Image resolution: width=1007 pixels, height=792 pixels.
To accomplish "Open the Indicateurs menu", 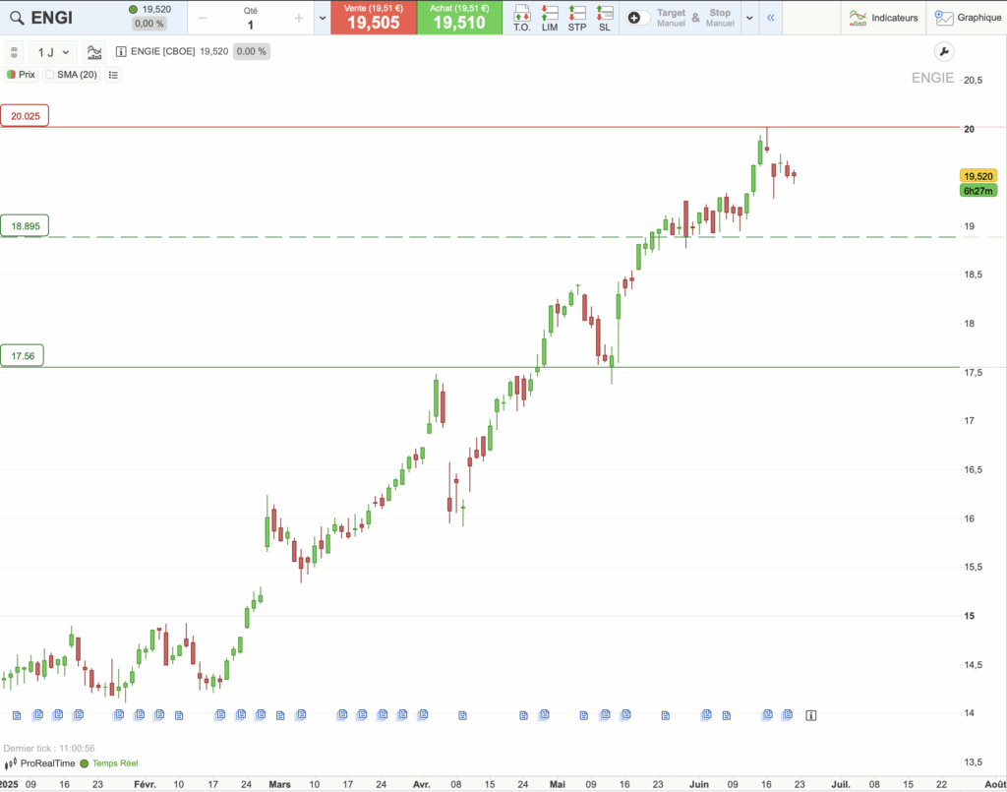I will (883, 18).
